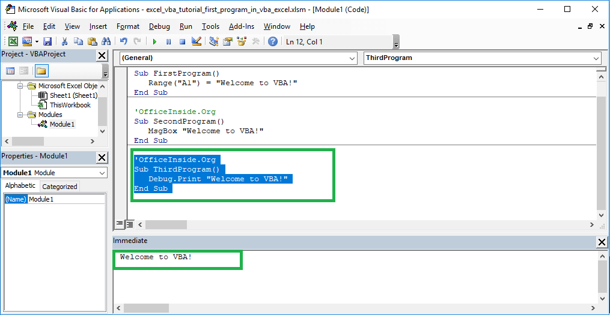Image resolution: width=610 pixels, height=315 pixels.
Task: Close the Project - VBAProject pane
Action: [102, 56]
